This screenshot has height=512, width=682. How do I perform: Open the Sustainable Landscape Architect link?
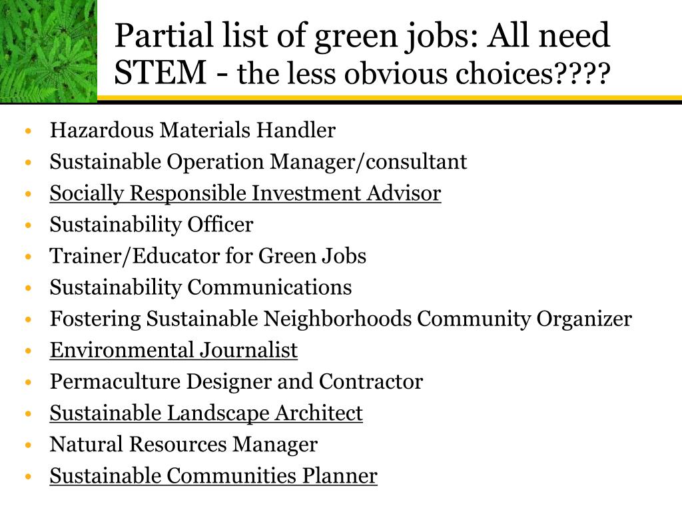206,413
